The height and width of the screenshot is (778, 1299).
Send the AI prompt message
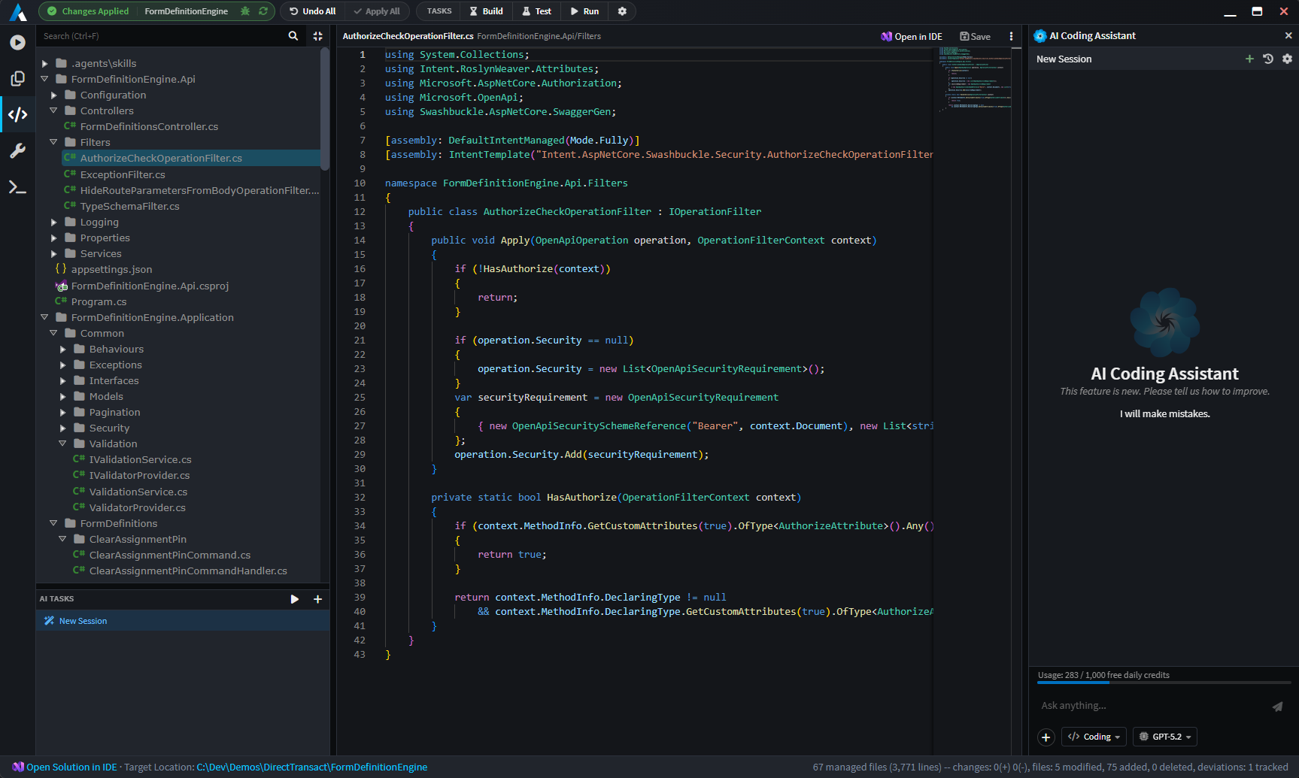[1277, 706]
